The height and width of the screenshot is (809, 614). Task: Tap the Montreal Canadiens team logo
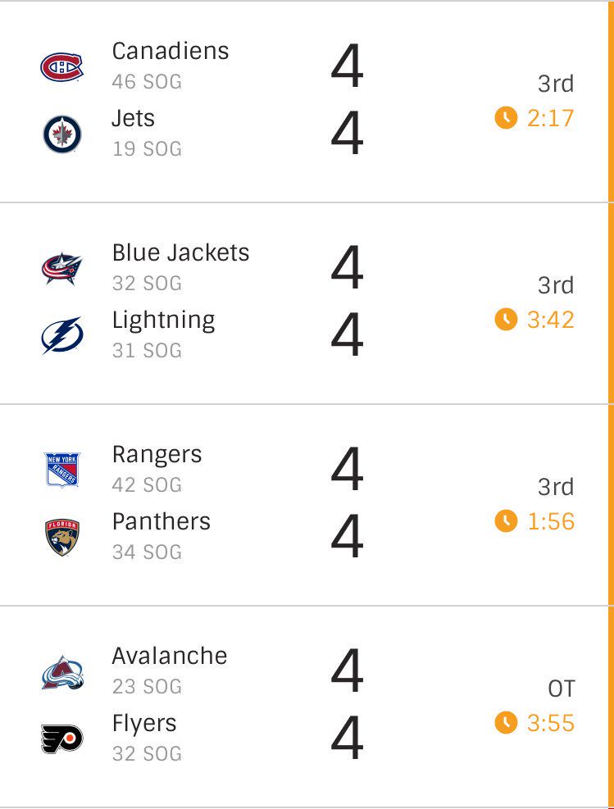coord(62,67)
